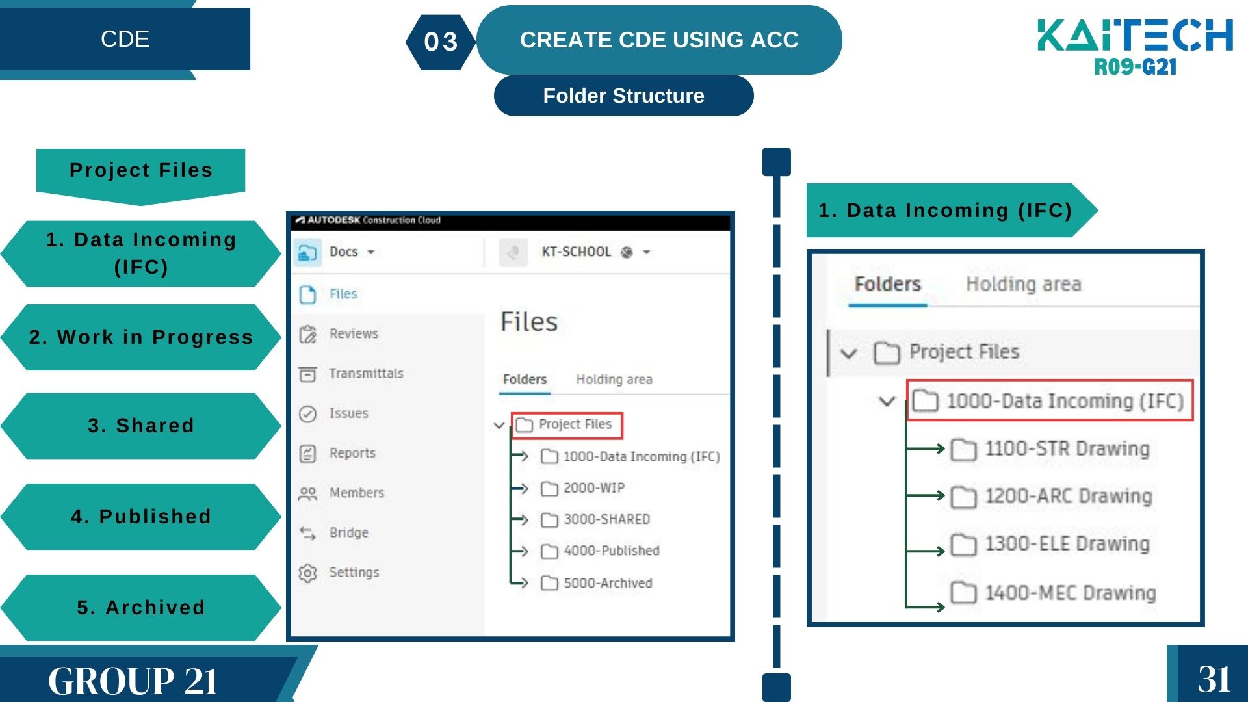The height and width of the screenshot is (702, 1248).
Task: Click the KT-SCHOOL project thumbnail
Action: coord(513,252)
